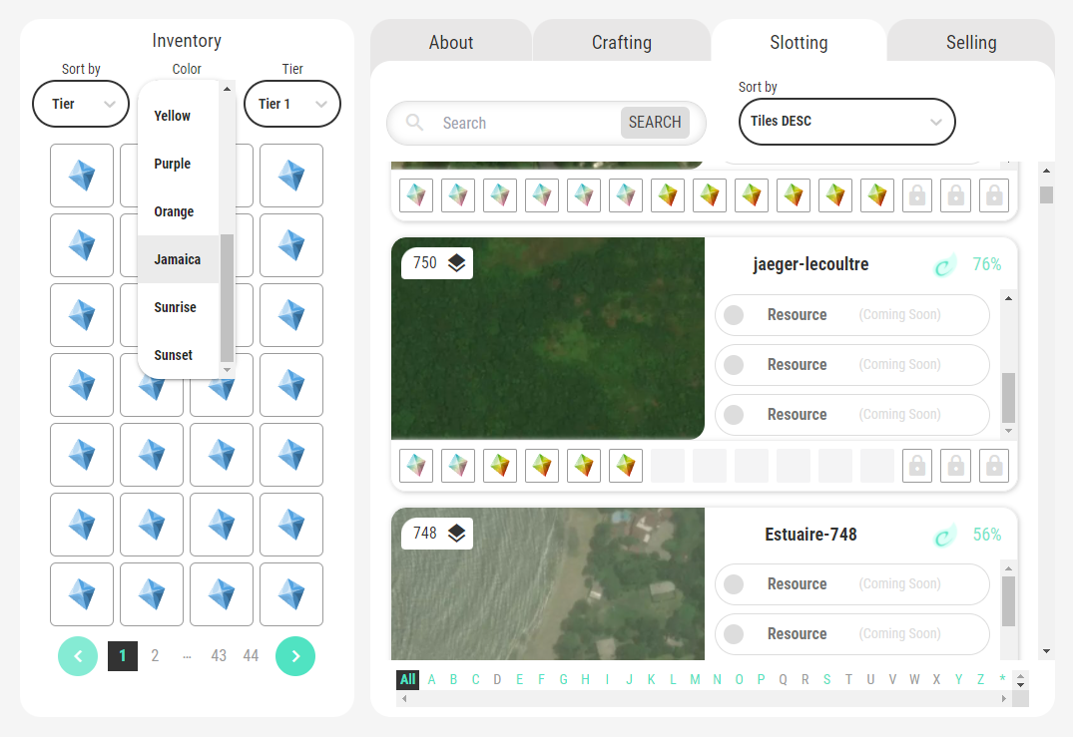Click jaeger-lecoultre resource list scrollbar thumb
The height and width of the screenshot is (737, 1073).
(1009, 398)
